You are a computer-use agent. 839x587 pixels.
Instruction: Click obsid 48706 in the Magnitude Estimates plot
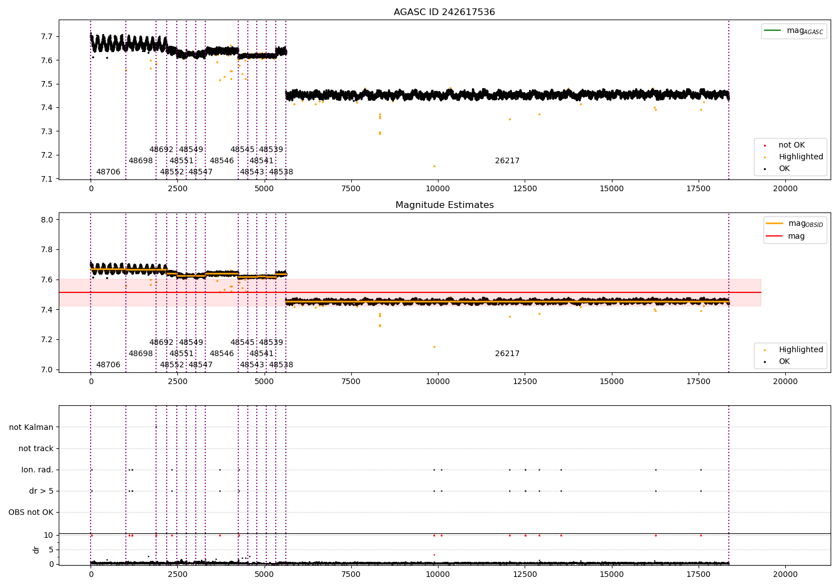point(108,365)
